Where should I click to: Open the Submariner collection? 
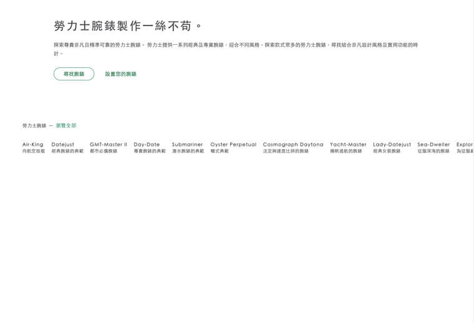(x=187, y=145)
